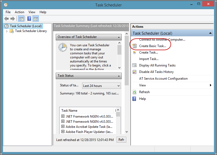
Task: Click the Task Name column header
Action: [87, 111]
